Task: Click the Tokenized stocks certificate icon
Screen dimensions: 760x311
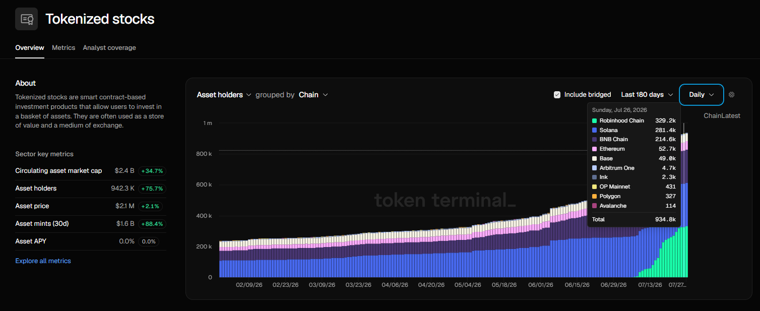Action: coord(26,19)
